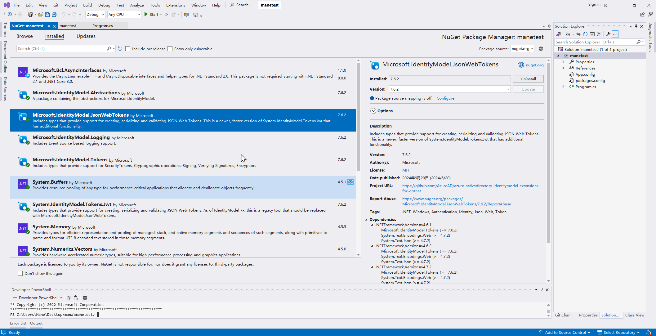Open the MIT license link
This screenshot has width=656, height=336.
coord(406,170)
